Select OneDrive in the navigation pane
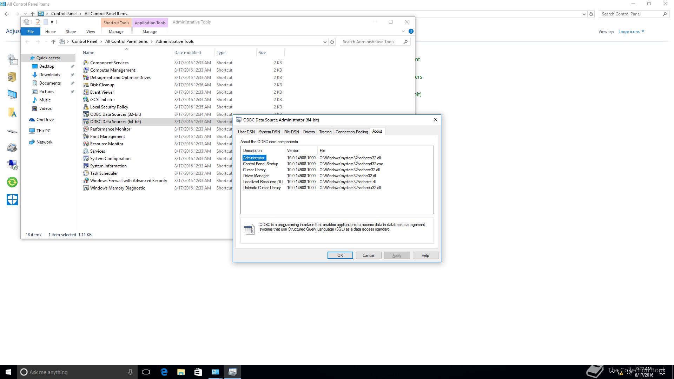 tap(45, 120)
